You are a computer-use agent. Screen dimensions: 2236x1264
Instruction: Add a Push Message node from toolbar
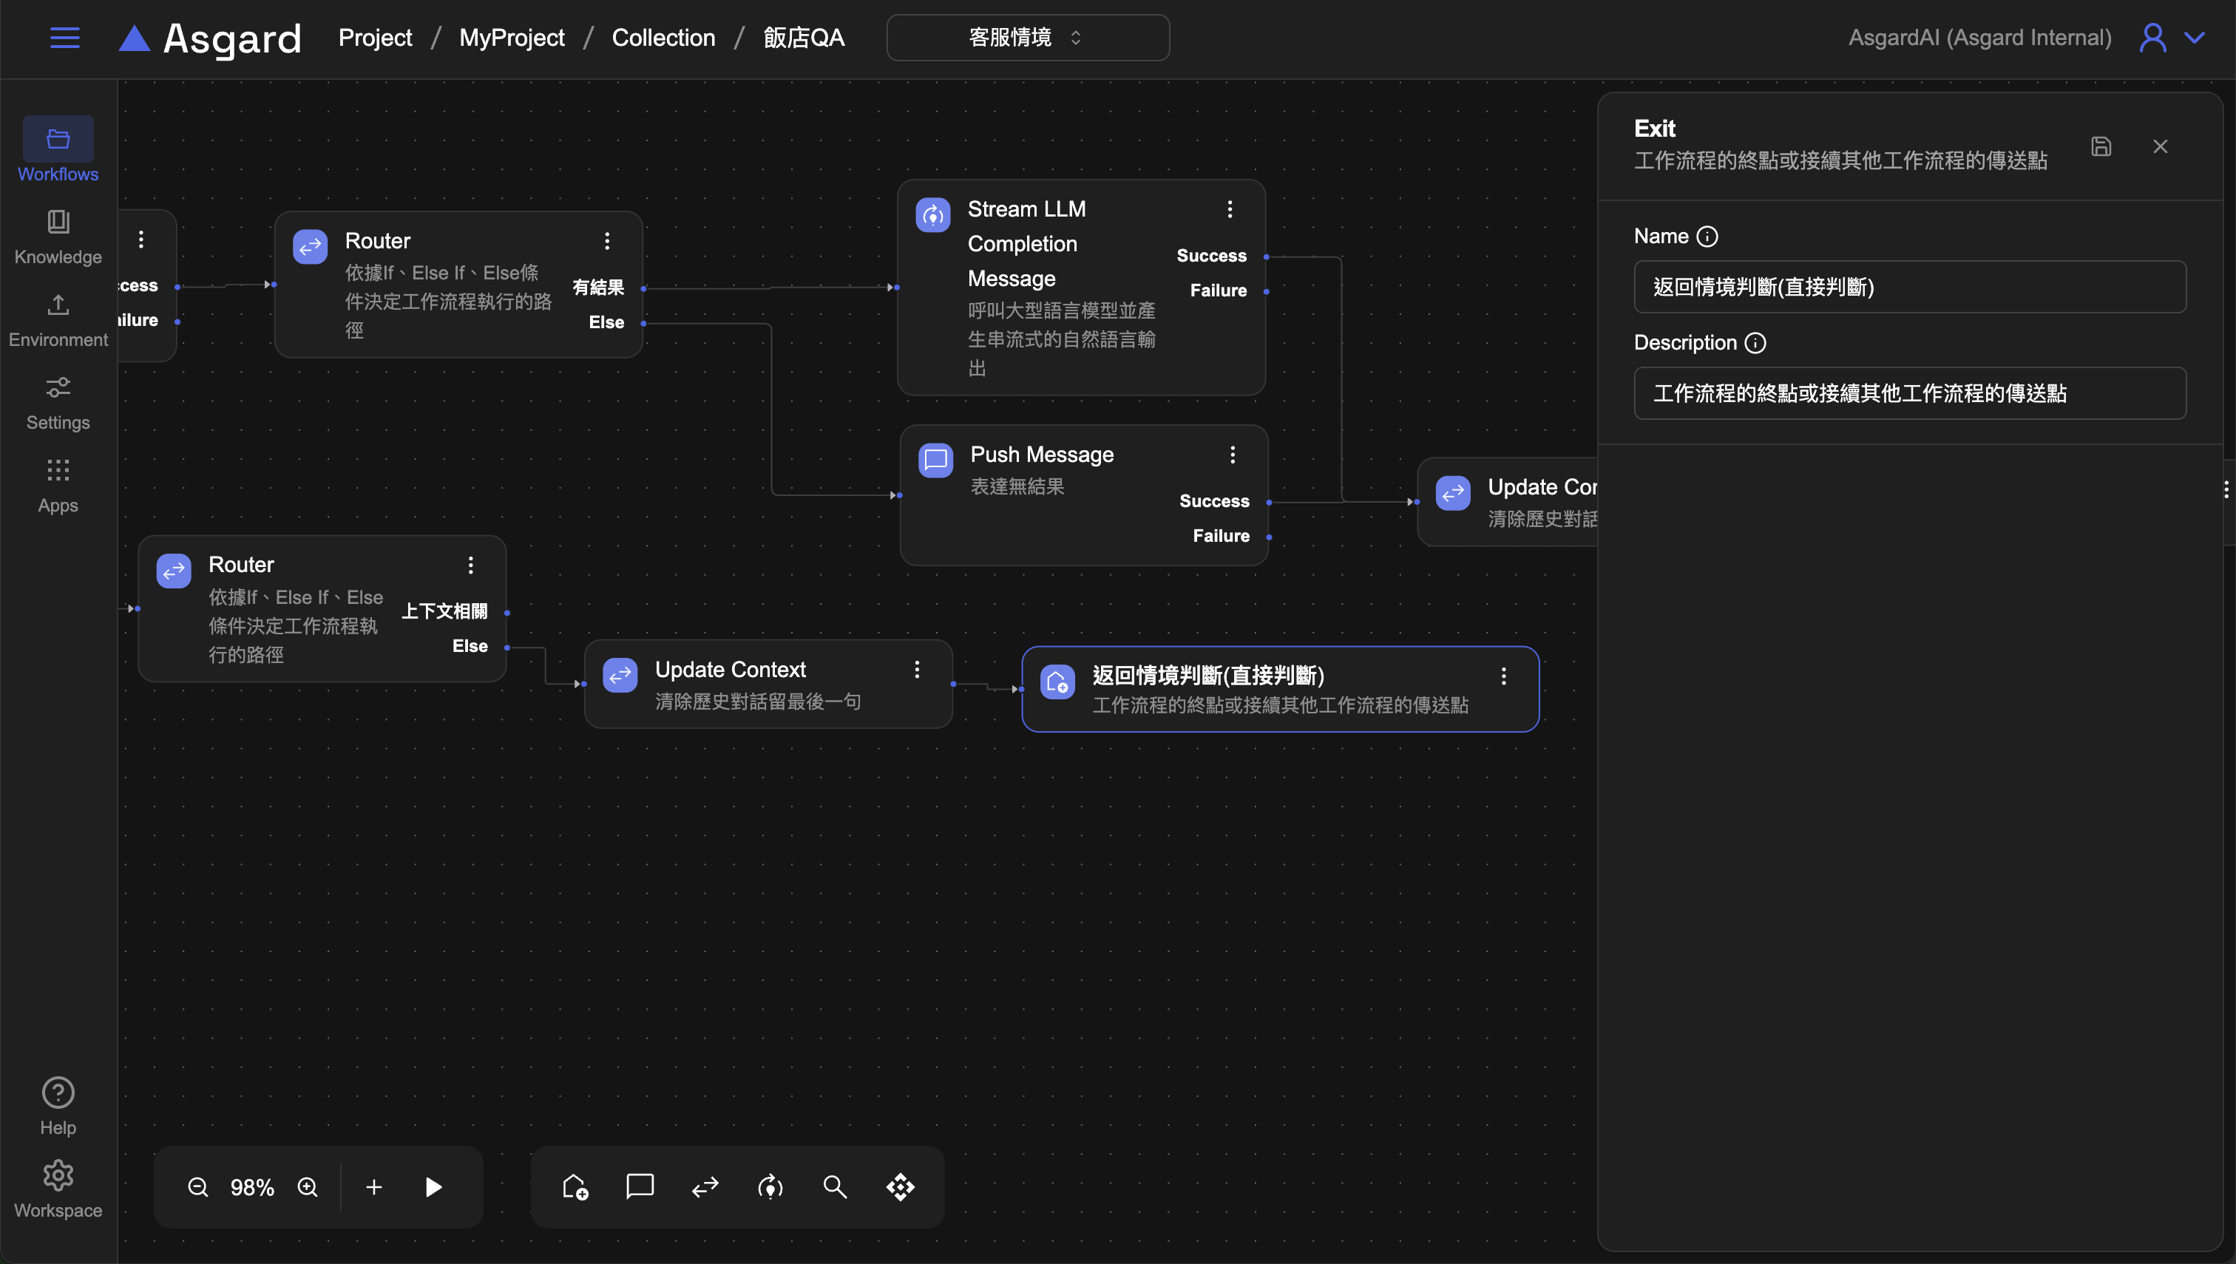[x=640, y=1186]
